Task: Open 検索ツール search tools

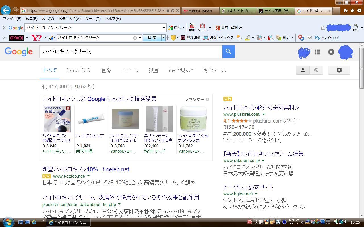Action: click(x=214, y=70)
